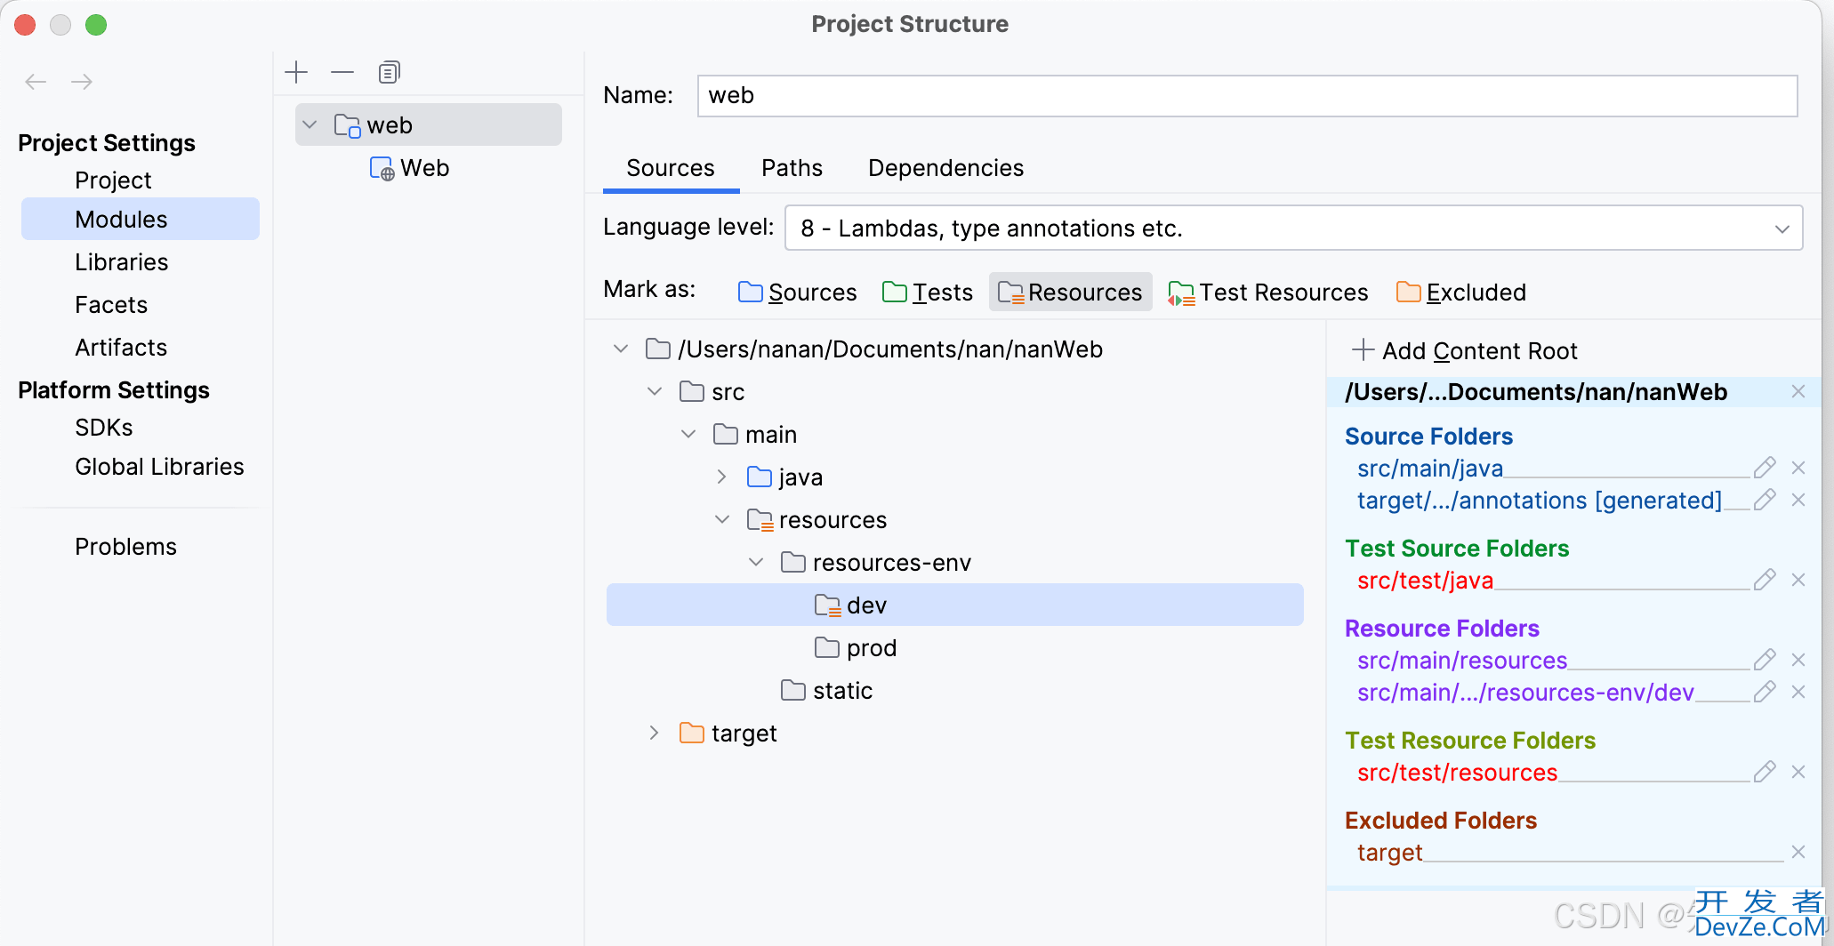Open the Language level dropdown
The width and height of the screenshot is (1834, 946).
(1293, 228)
